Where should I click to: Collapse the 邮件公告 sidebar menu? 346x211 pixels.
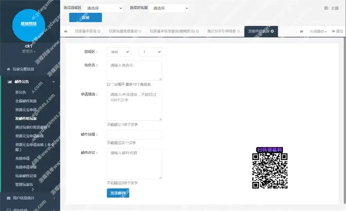(x=30, y=82)
